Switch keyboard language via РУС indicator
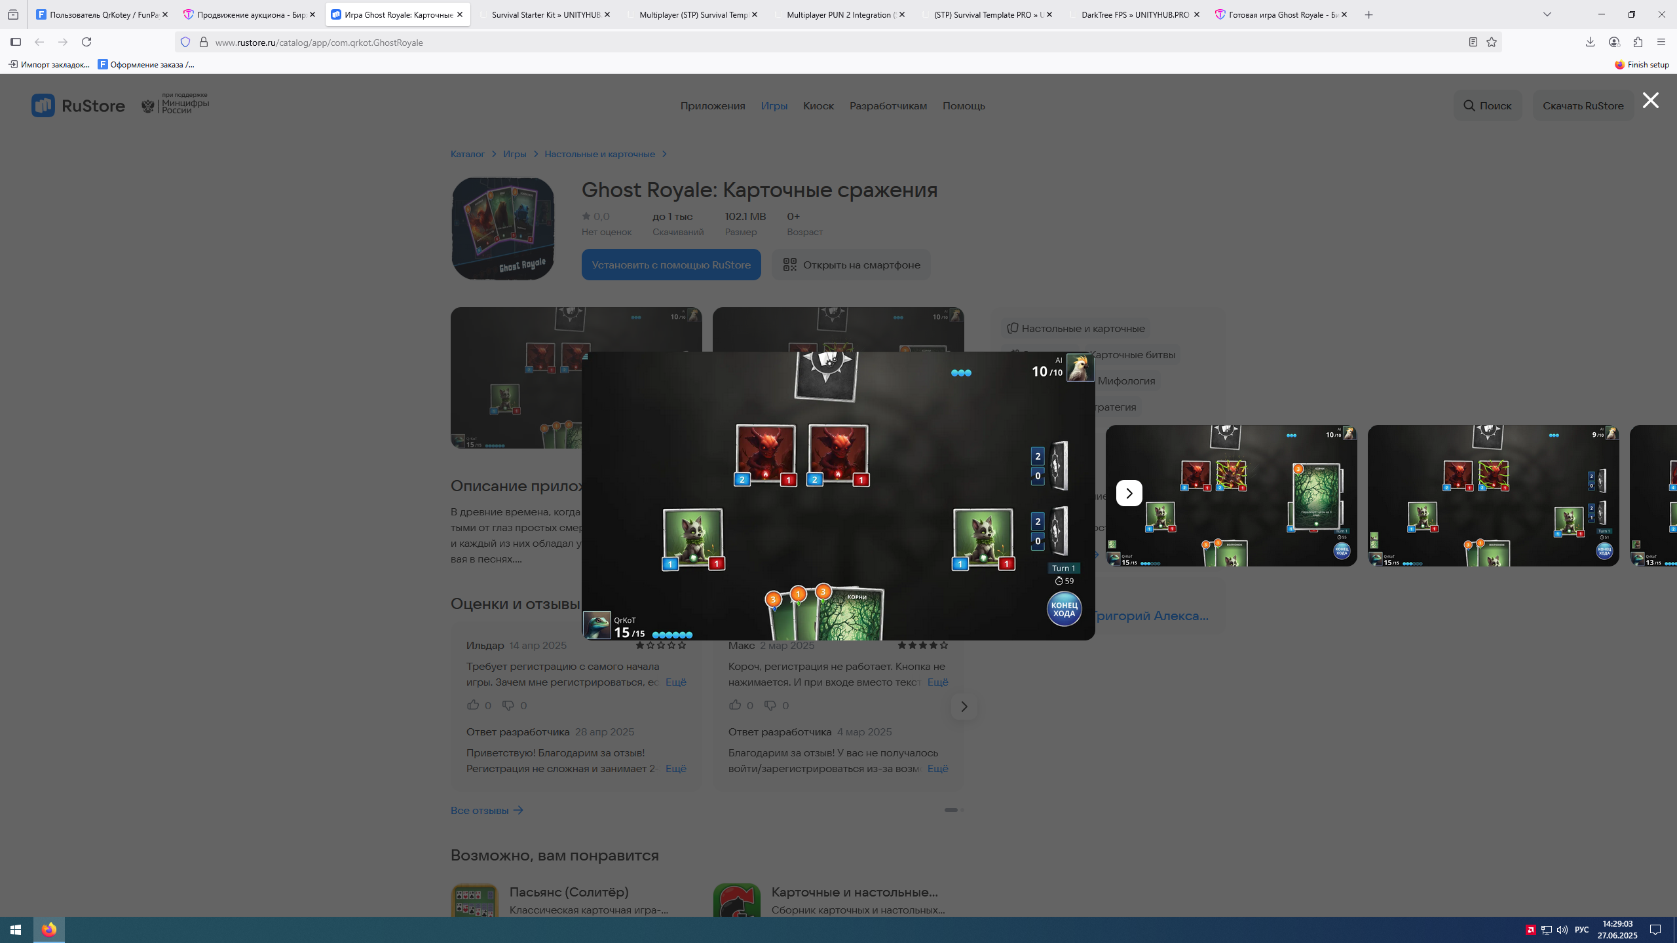Image resolution: width=1677 pixels, height=943 pixels. tap(1581, 930)
